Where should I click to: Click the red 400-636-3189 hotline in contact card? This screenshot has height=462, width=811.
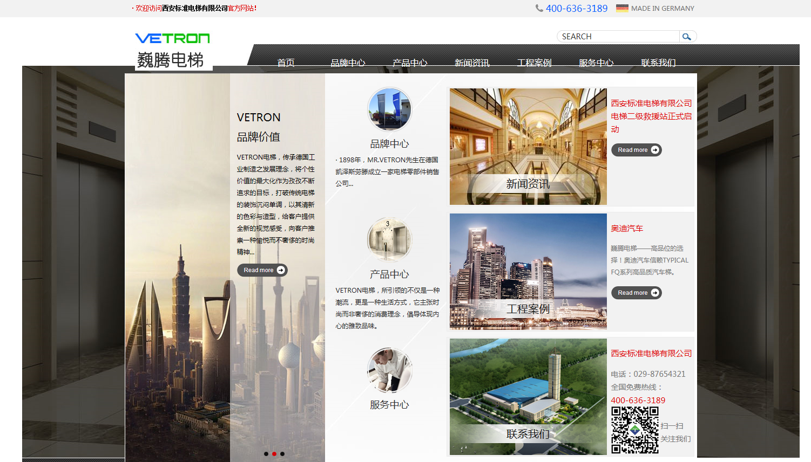[638, 401]
